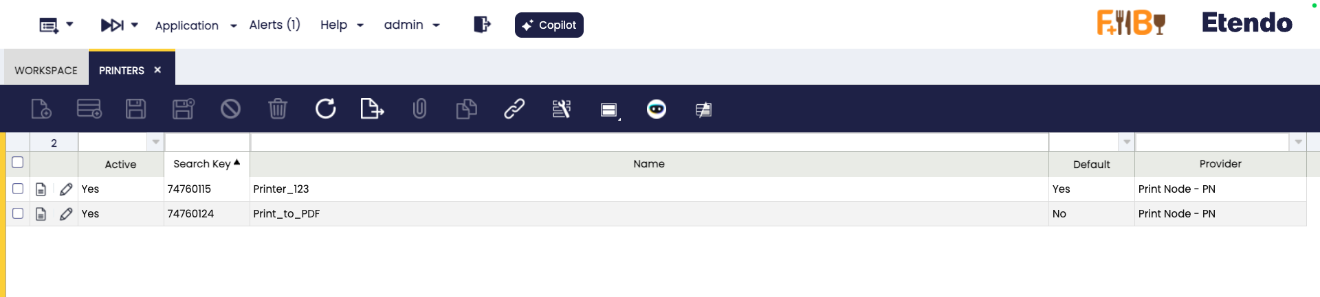Click the Export to spreadsheet icon
The image size is (1320, 297).
point(372,108)
